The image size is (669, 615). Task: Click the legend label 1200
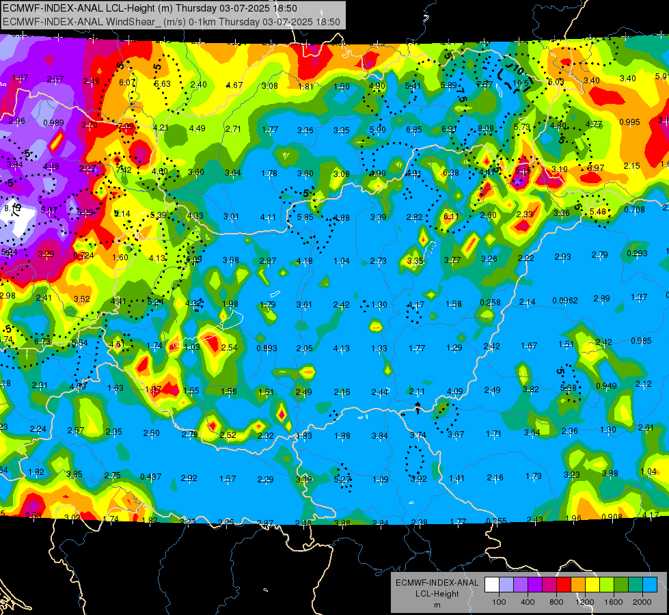[x=585, y=602]
